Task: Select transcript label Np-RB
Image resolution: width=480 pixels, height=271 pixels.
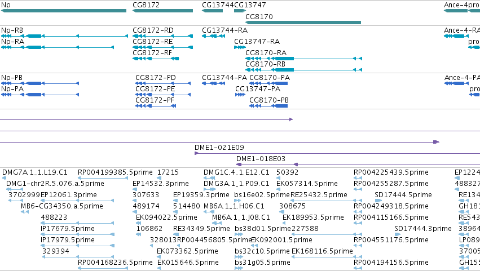Action: 12,30
